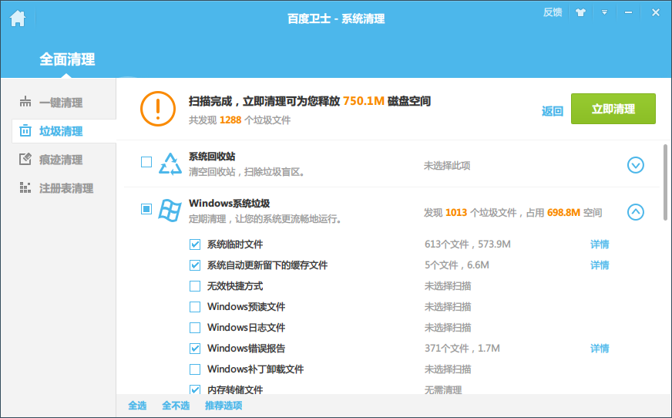Uncheck Windows错误报告
The height and width of the screenshot is (418, 672).
pyautogui.click(x=195, y=349)
